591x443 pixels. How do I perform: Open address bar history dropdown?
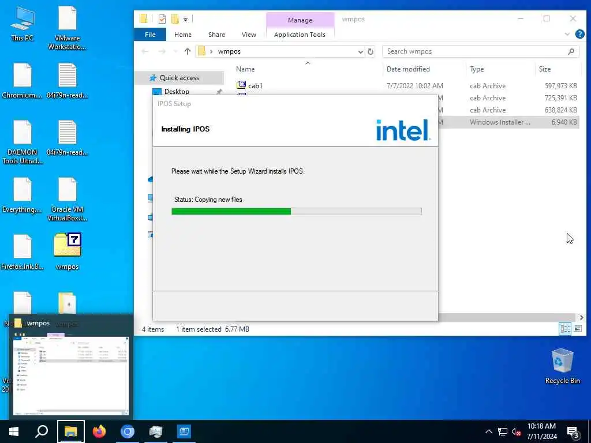(360, 51)
